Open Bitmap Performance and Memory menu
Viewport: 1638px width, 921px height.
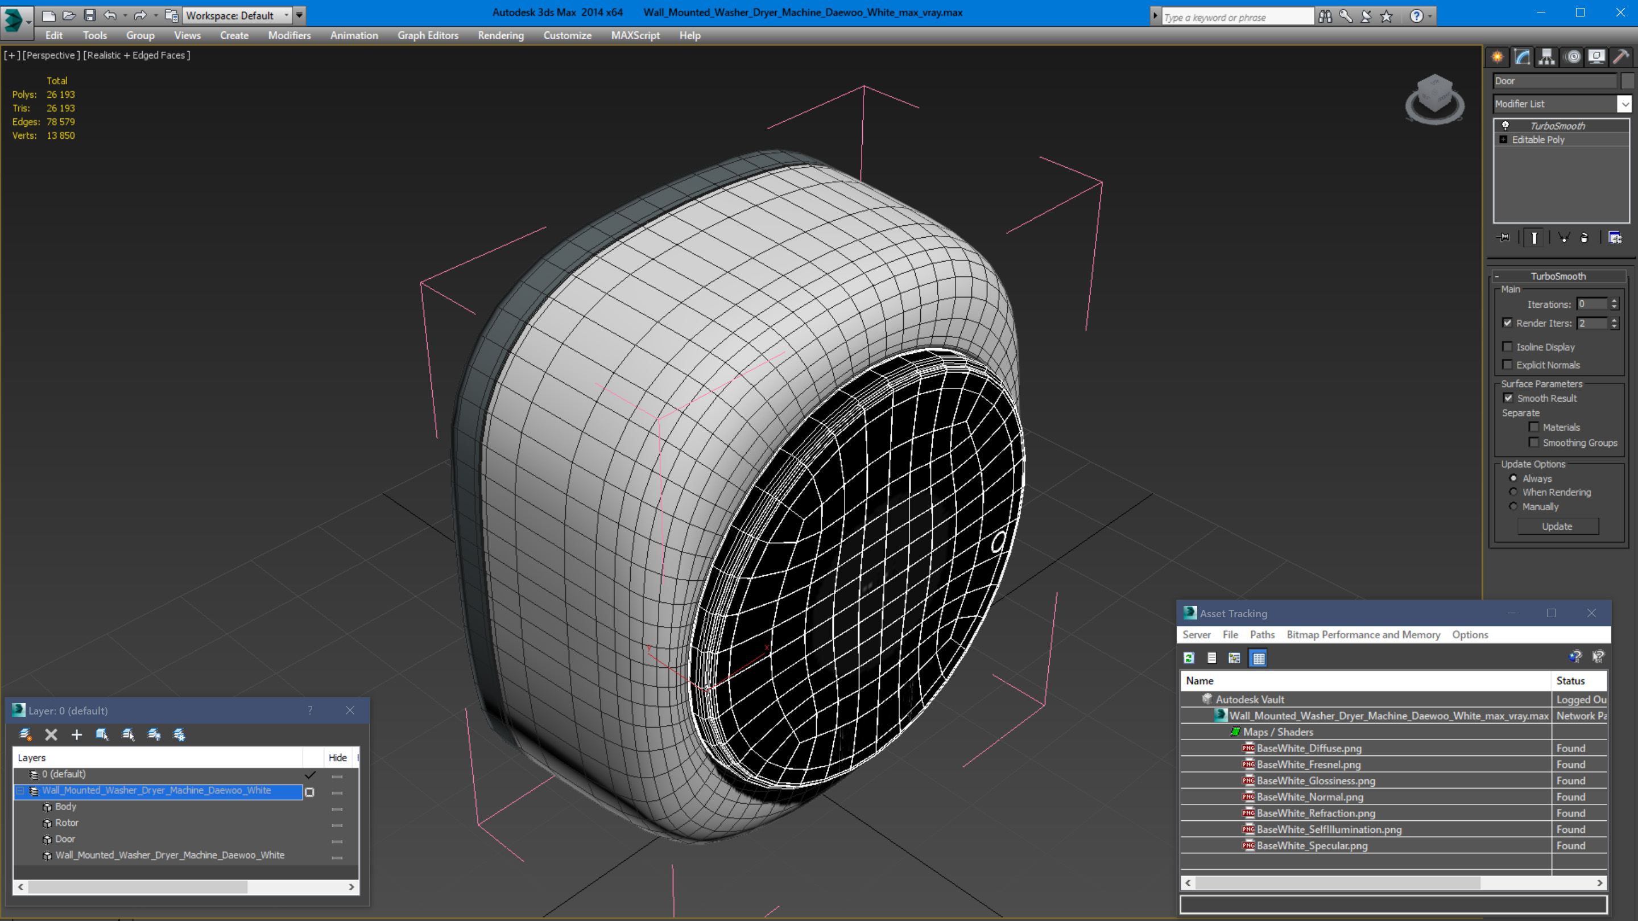point(1363,635)
